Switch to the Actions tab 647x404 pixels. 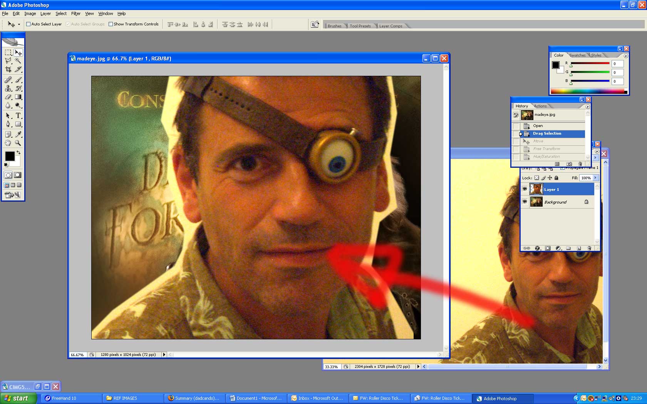[540, 106]
